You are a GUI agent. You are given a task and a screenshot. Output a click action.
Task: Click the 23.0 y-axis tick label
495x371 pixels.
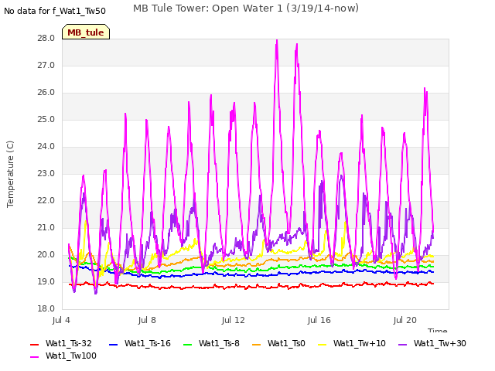coord(46,174)
